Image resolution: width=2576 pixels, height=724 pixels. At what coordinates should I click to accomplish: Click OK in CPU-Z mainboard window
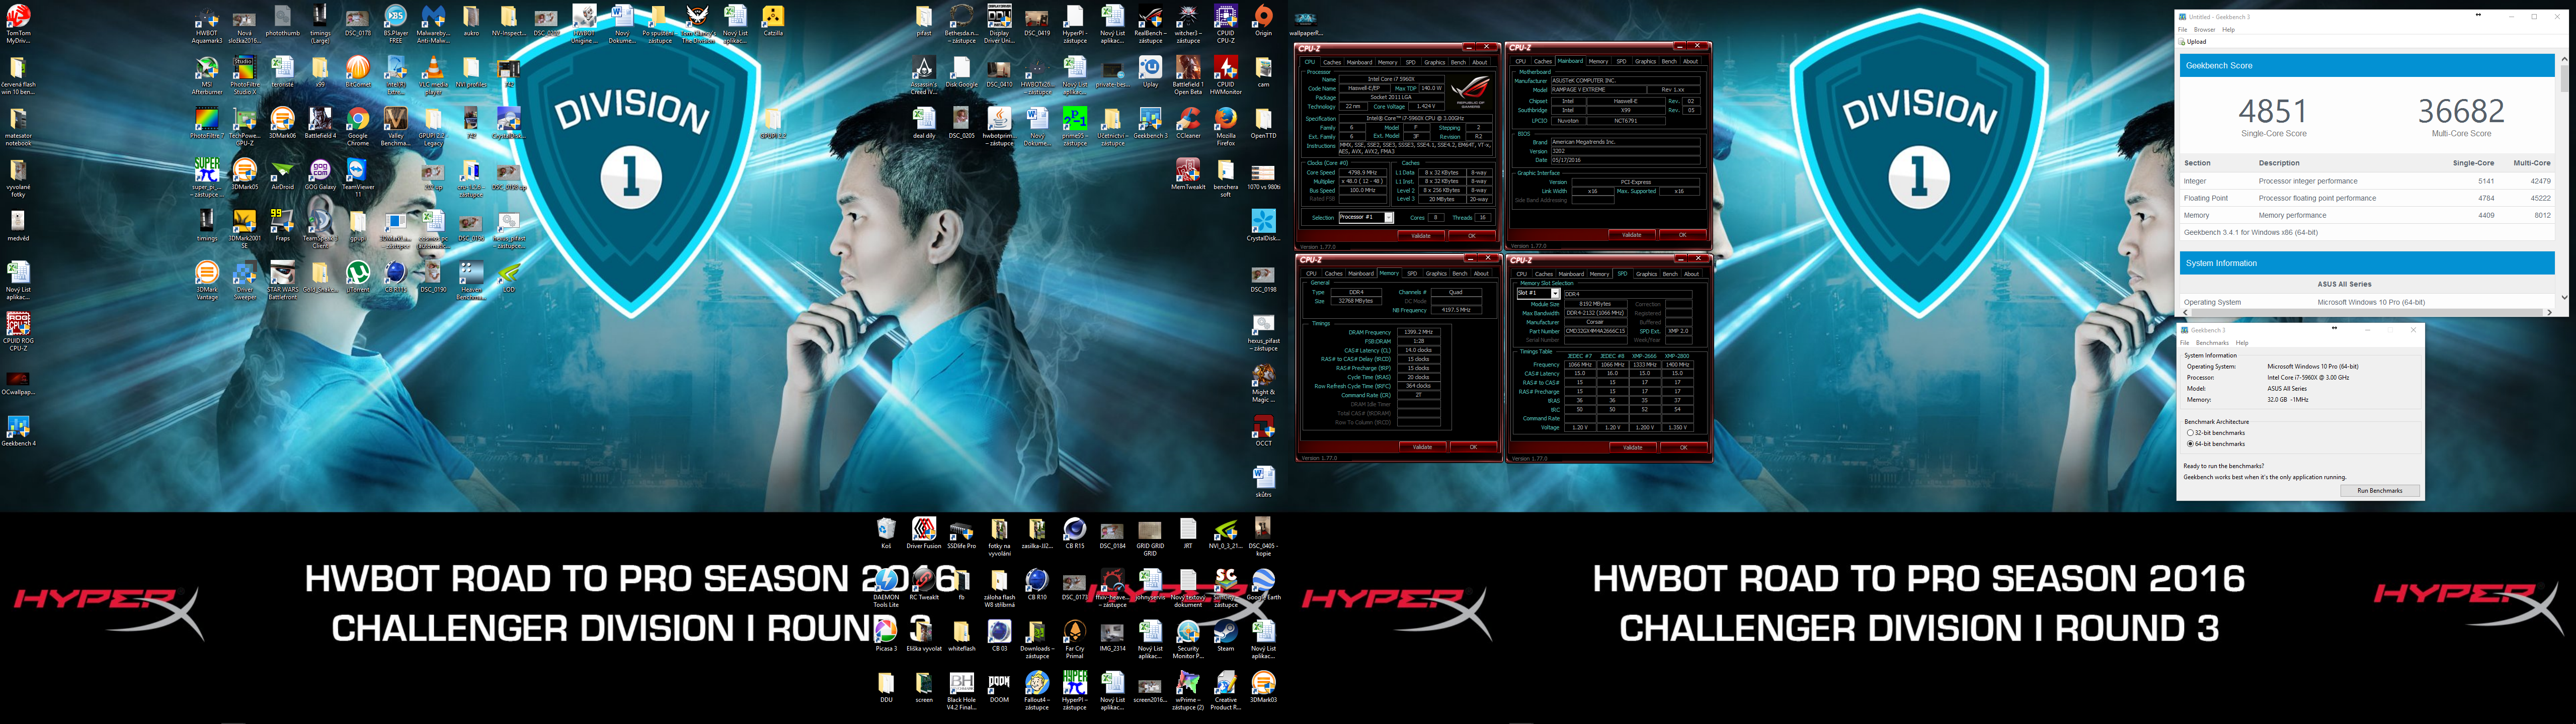[x=1683, y=235]
